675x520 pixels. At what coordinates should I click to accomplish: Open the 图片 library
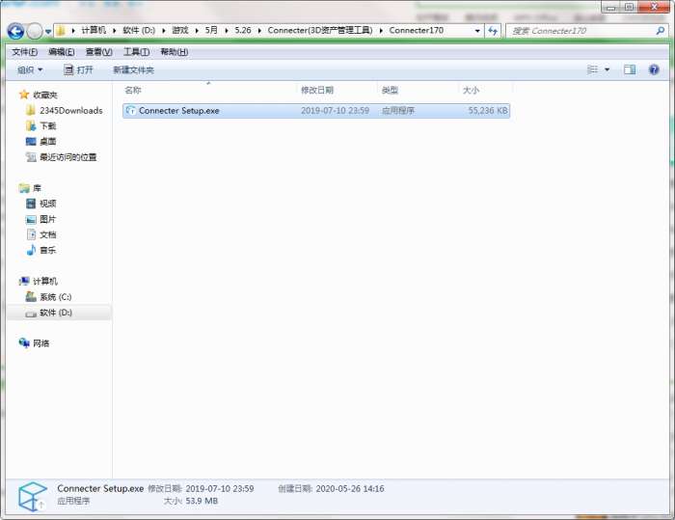(47, 219)
